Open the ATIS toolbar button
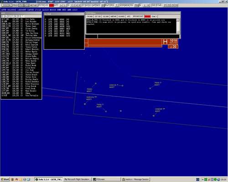This screenshot has height=182, width=228. click(x=26, y=5)
